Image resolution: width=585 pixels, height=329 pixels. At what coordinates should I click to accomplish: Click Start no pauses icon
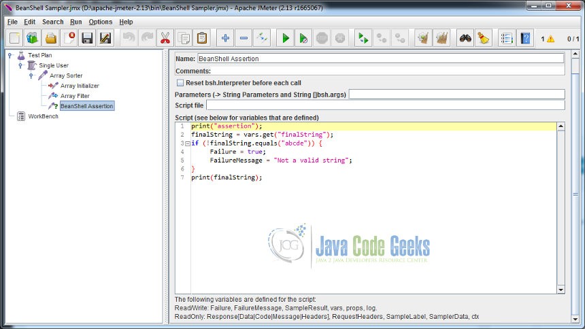coord(303,38)
